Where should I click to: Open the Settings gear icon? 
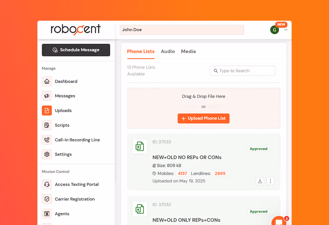(x=47, y=154)
